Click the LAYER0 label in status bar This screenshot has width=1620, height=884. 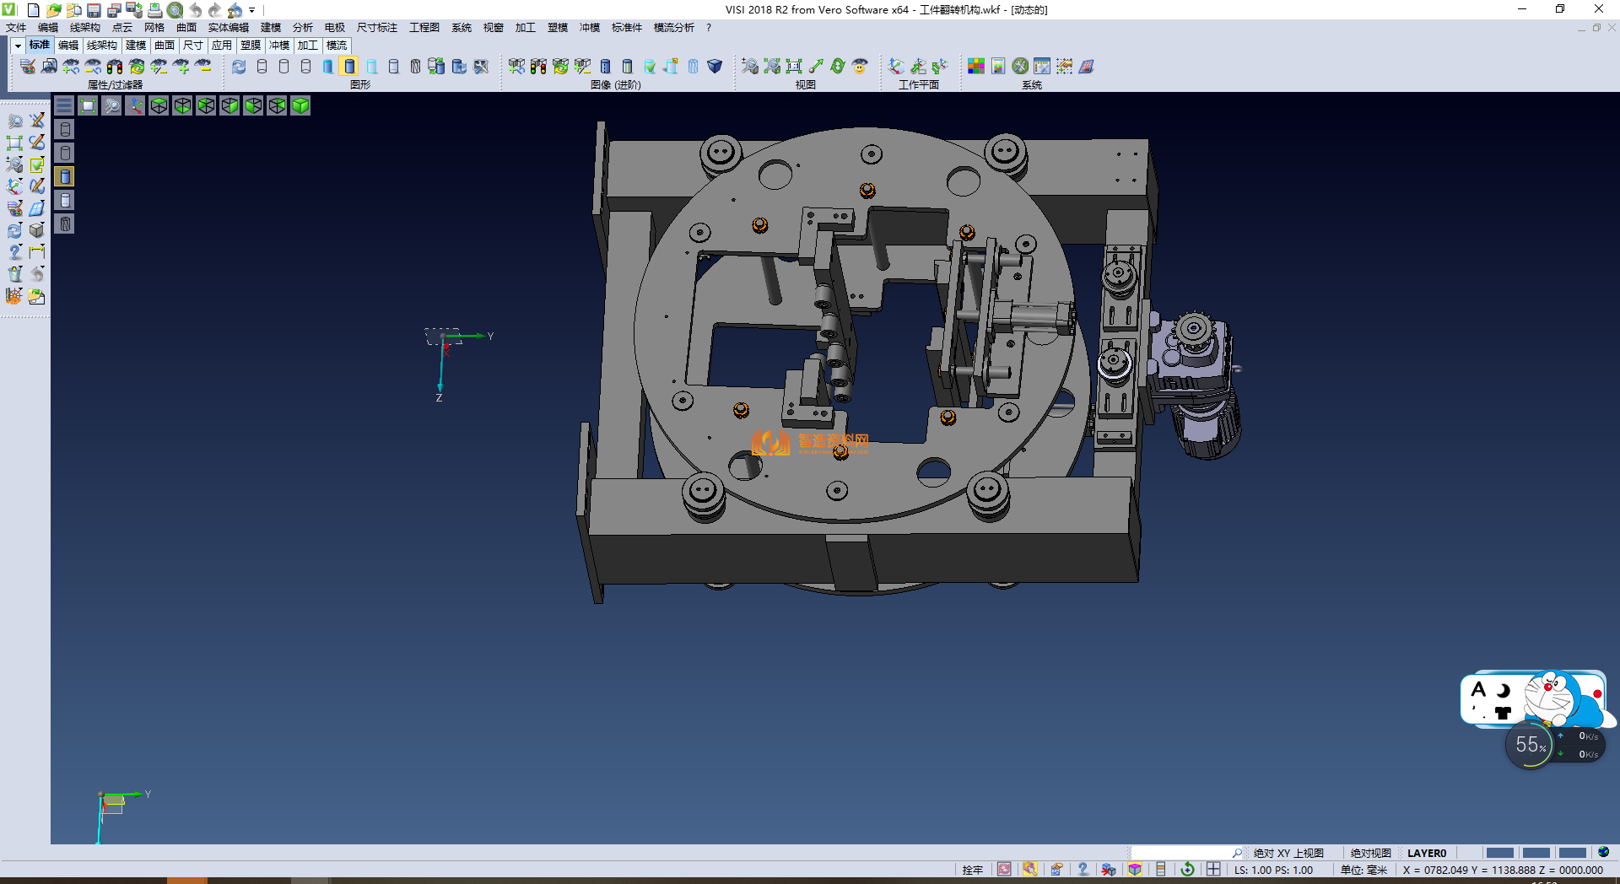tap(1426, 853)
